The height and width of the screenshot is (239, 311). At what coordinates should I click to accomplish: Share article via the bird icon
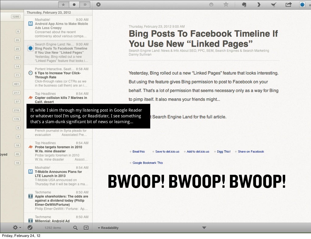274,5
